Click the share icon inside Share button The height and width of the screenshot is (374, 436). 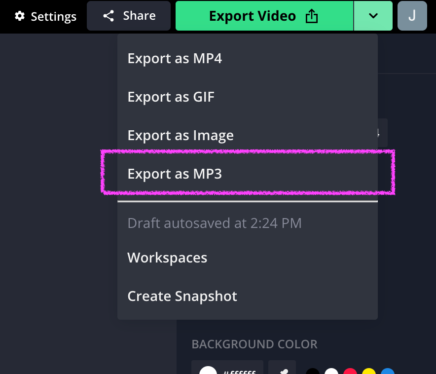[x=109, y=16]
